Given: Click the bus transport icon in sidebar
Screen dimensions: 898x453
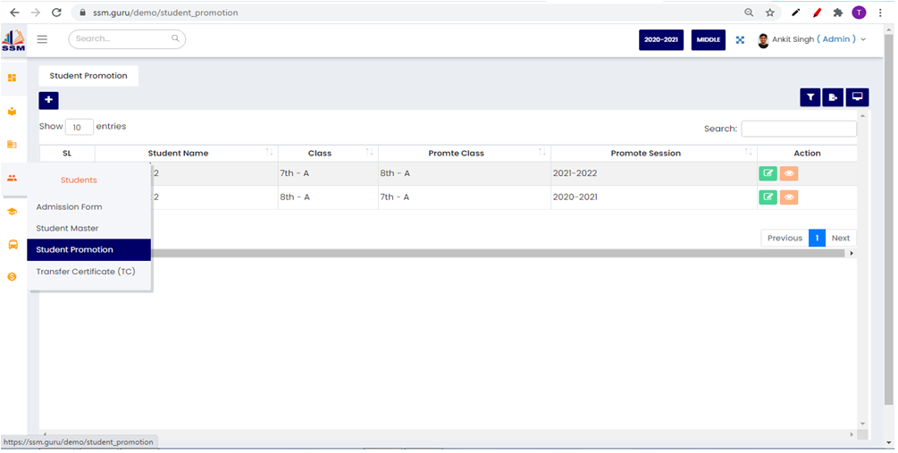Looking at the screenshot, I should coord(13,244).
